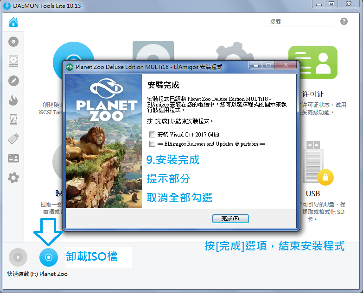Click the DAEMON Tools lightning logo
The height and width of the screenshot is (293, 363).
[7, 6]
